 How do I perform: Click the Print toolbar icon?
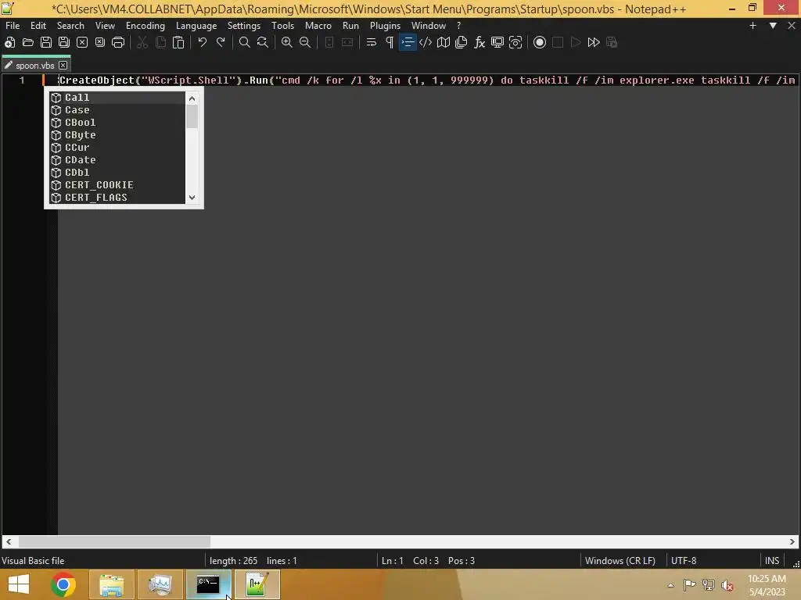click(x=118, y=42)
